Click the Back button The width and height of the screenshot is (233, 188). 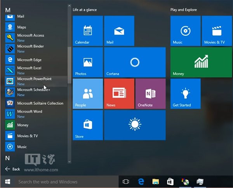12,169
